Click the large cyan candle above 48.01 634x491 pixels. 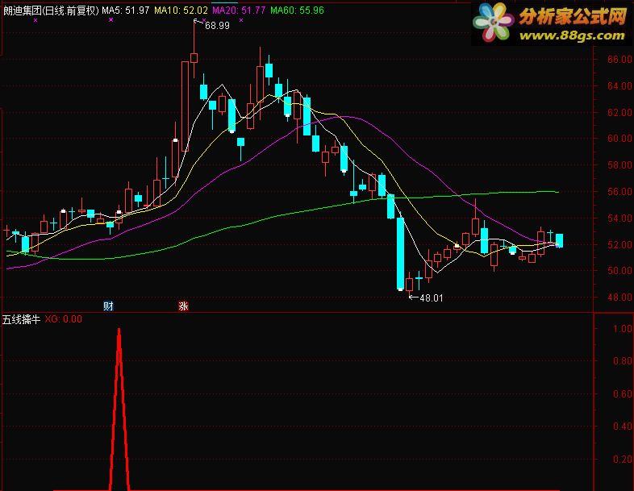pyautogui.click(x=400, y=254)
